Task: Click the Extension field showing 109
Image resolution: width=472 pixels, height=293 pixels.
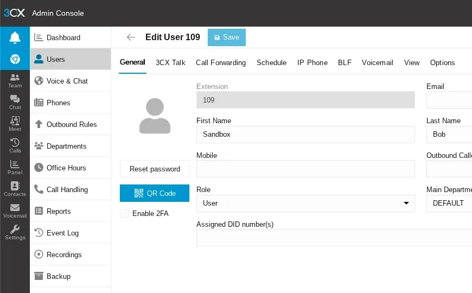Action: coord(305,100)
